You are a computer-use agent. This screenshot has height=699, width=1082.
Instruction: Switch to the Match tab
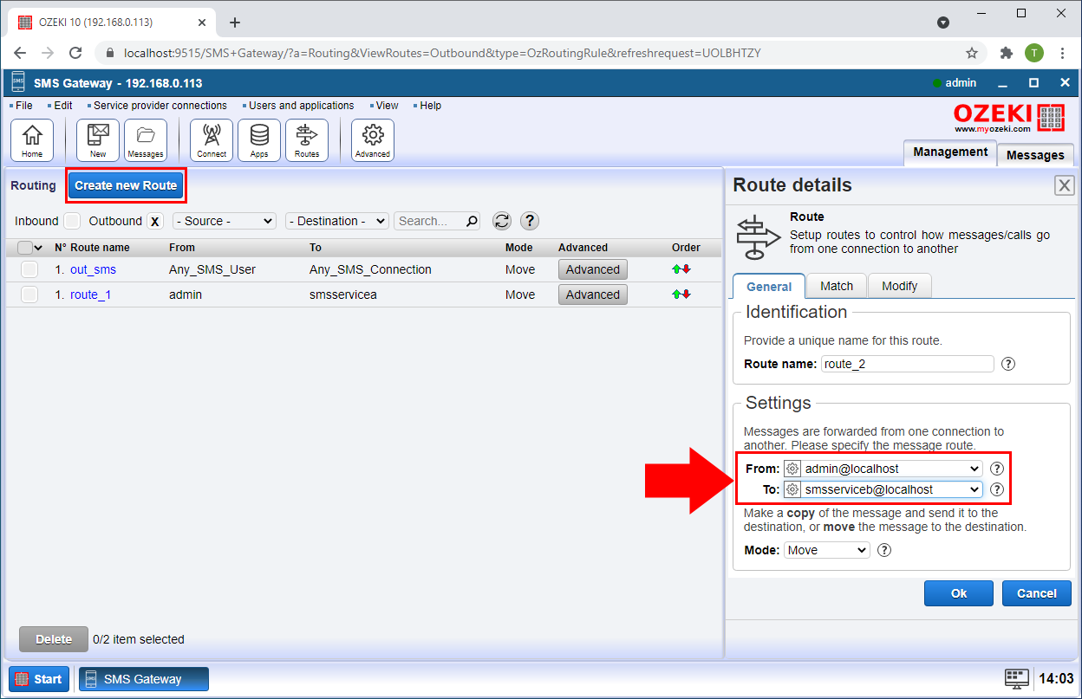837,286
